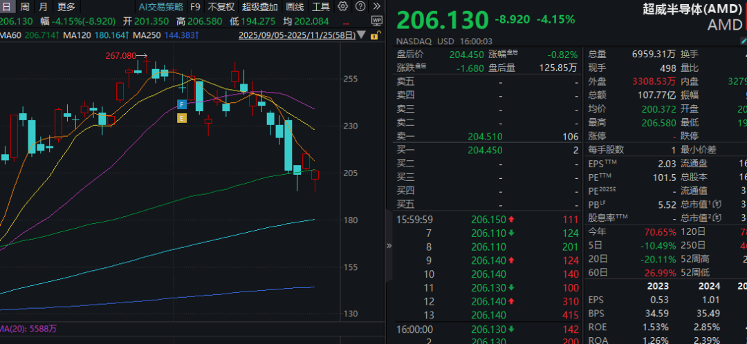Click 60日 return 26.99%

click(x=661, y=274)
